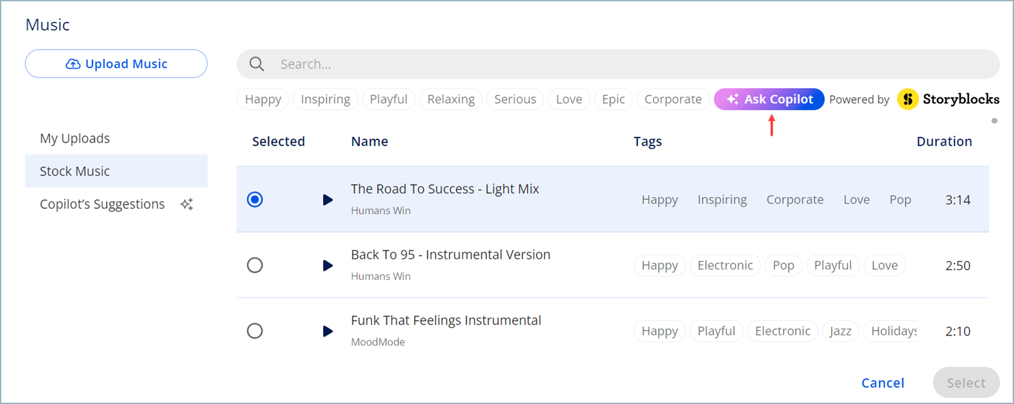1014x404 pixels.
Task: Click the Ask Copilot button
Action: [x=769, y=99]
